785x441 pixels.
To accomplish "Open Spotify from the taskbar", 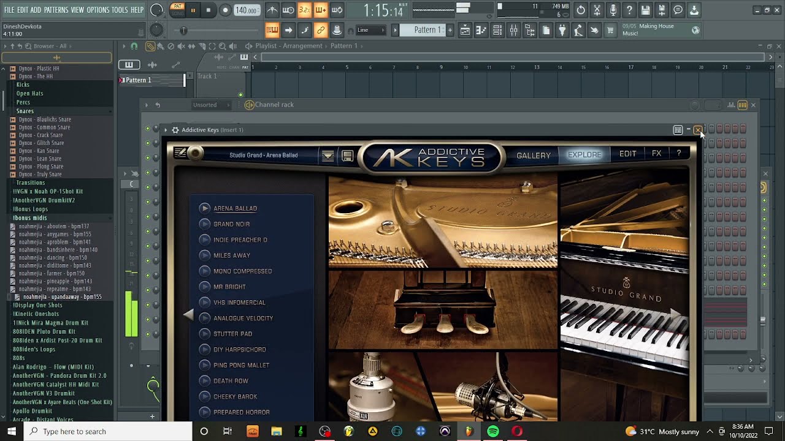I will [x=493, y=431].
